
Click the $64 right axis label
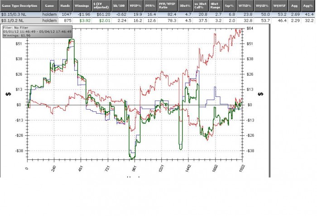point(250,29)
